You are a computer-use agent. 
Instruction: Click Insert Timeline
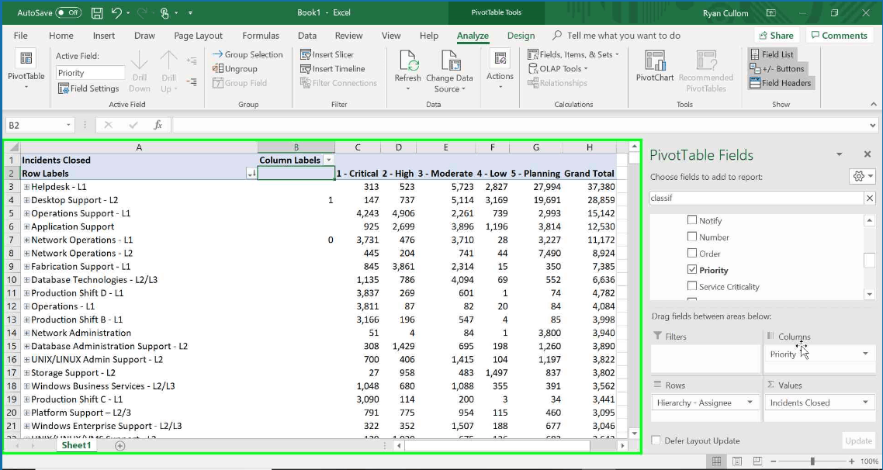point(332,69)
